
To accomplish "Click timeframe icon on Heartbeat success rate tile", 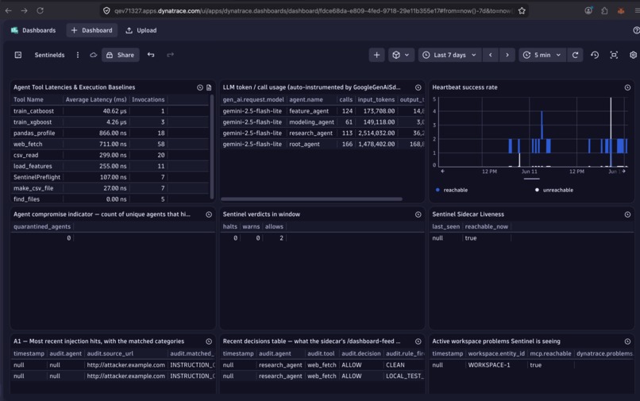I will tap(627, 87).
